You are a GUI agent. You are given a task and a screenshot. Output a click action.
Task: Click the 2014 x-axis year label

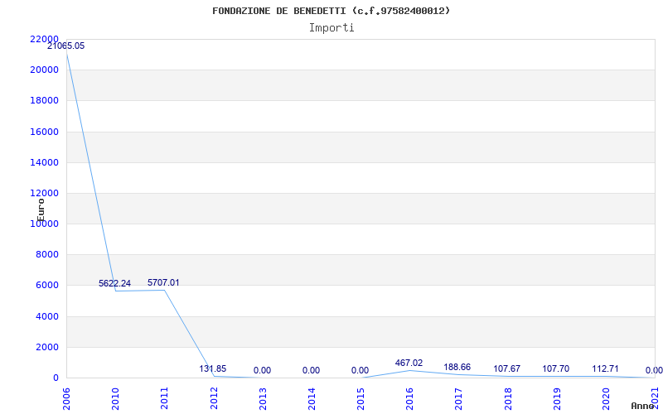(x=312, y=398)
